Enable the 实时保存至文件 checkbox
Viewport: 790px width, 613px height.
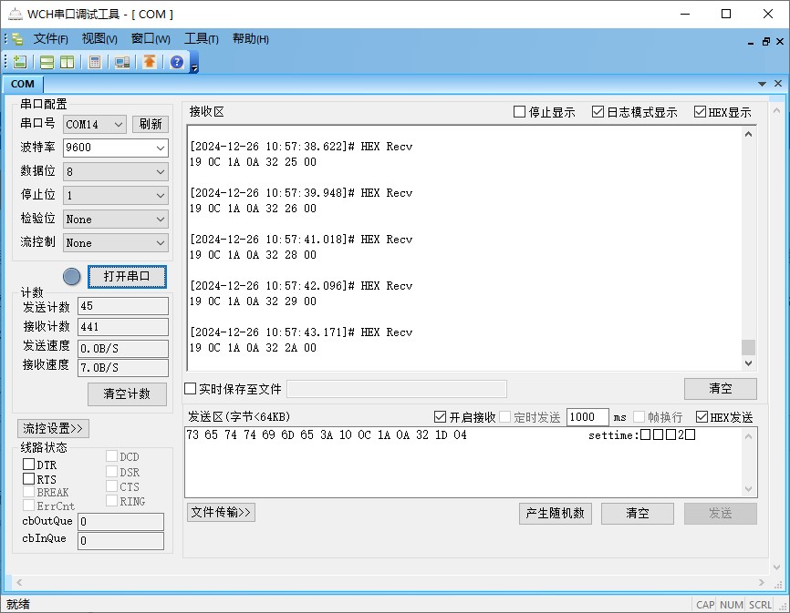click(191, 389)
